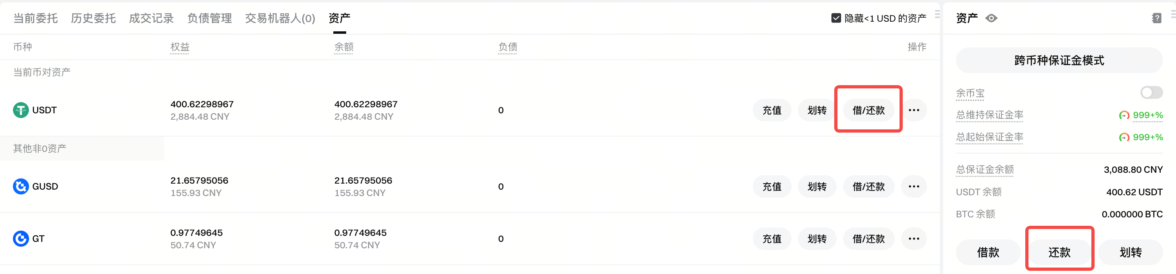Open the help icon in assets panel
This screenshot has height=274, width=1176.
pos(1156,18)
